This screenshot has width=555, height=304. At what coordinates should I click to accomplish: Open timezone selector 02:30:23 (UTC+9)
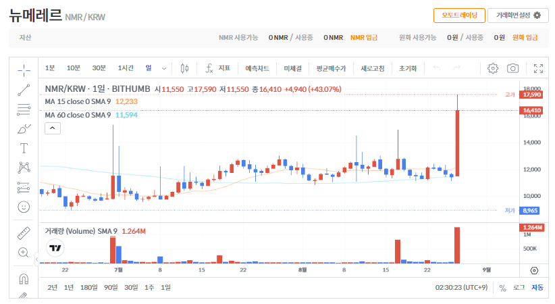[461, 287]
